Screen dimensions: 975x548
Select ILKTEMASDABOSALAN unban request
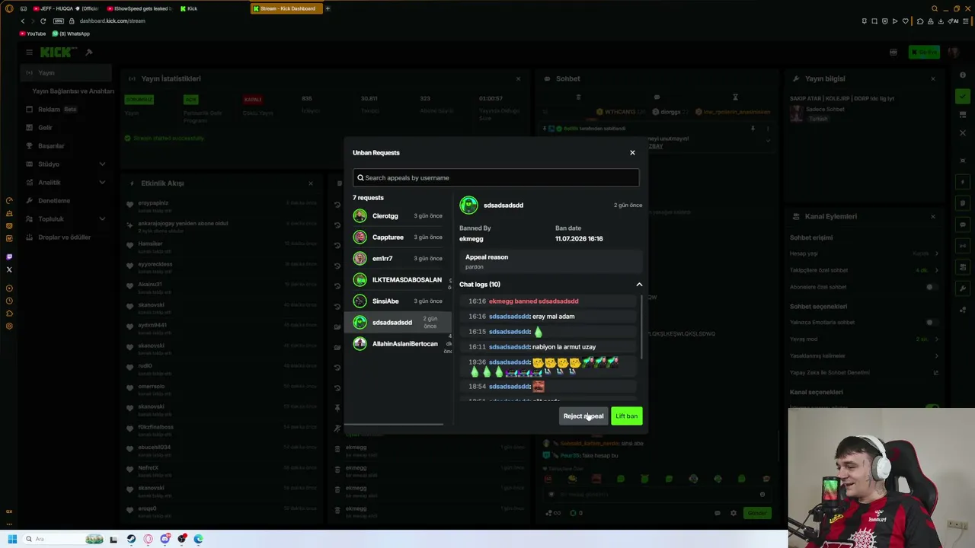(398, 279)
